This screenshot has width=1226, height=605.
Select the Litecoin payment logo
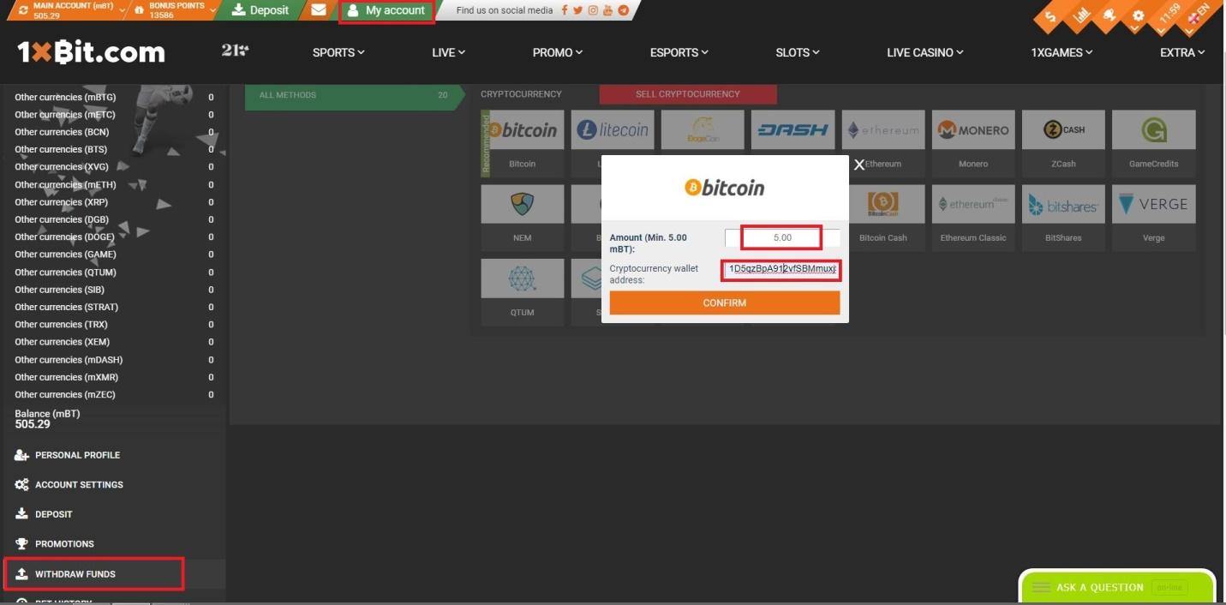click(x=613, y=130)
